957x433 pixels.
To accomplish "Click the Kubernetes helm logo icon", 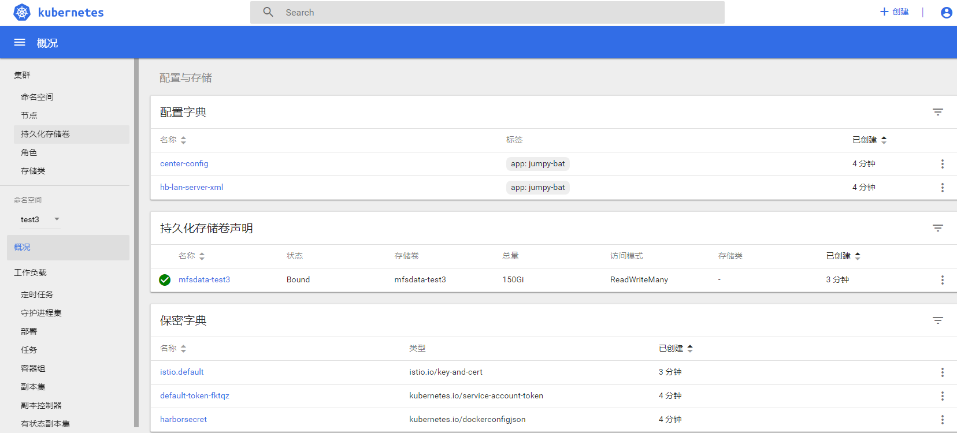I will click(x=22, y=12).
